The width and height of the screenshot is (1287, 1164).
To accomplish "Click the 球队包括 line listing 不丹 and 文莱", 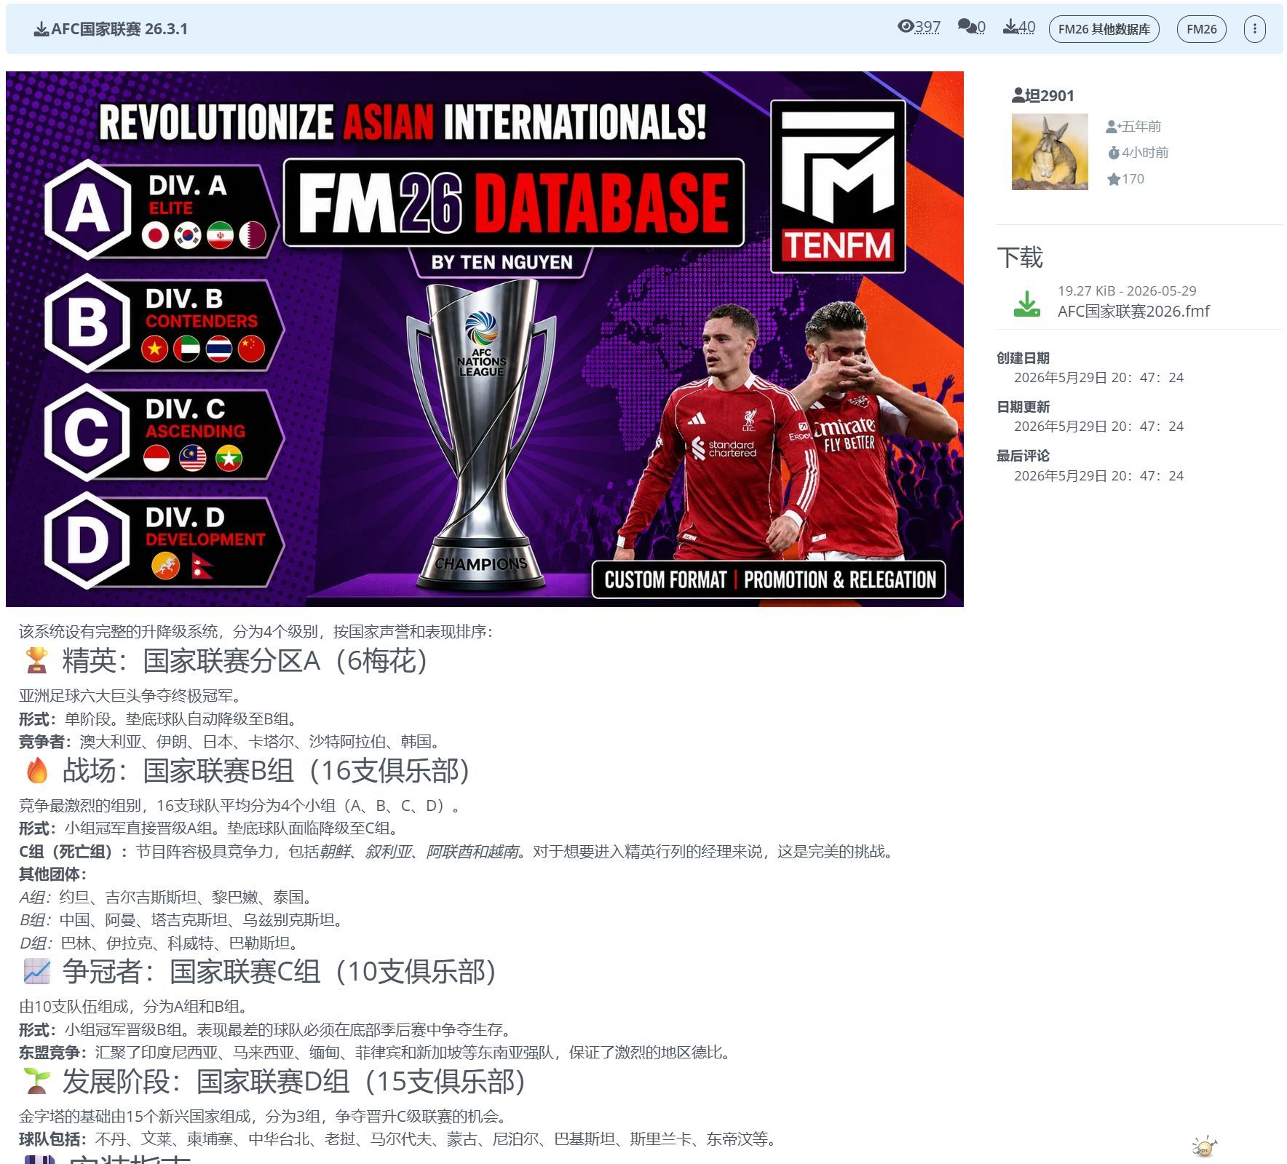I will tap(400, 1139).
